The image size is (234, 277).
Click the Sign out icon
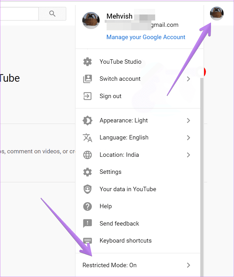87,96
